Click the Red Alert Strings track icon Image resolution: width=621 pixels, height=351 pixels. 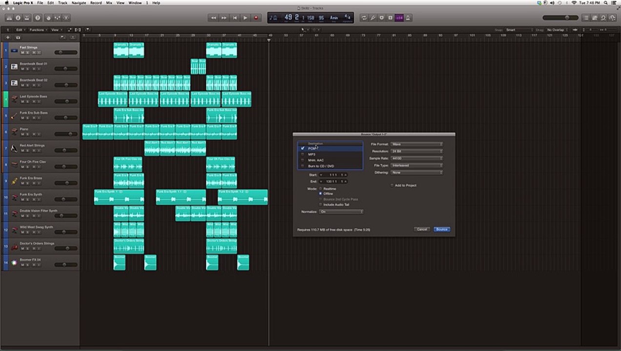(x=14, y=148)
